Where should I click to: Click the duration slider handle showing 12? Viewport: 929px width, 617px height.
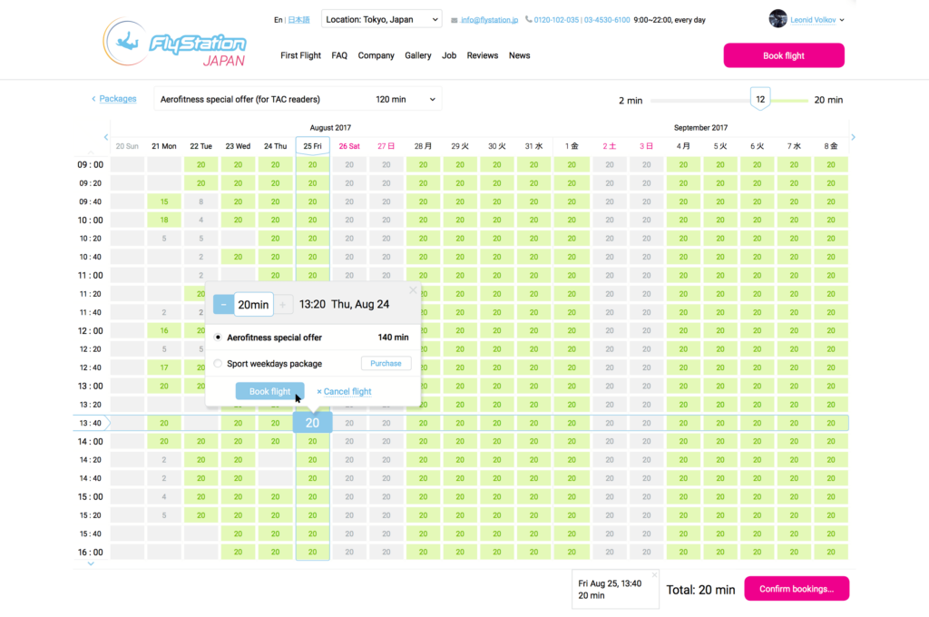760,99
